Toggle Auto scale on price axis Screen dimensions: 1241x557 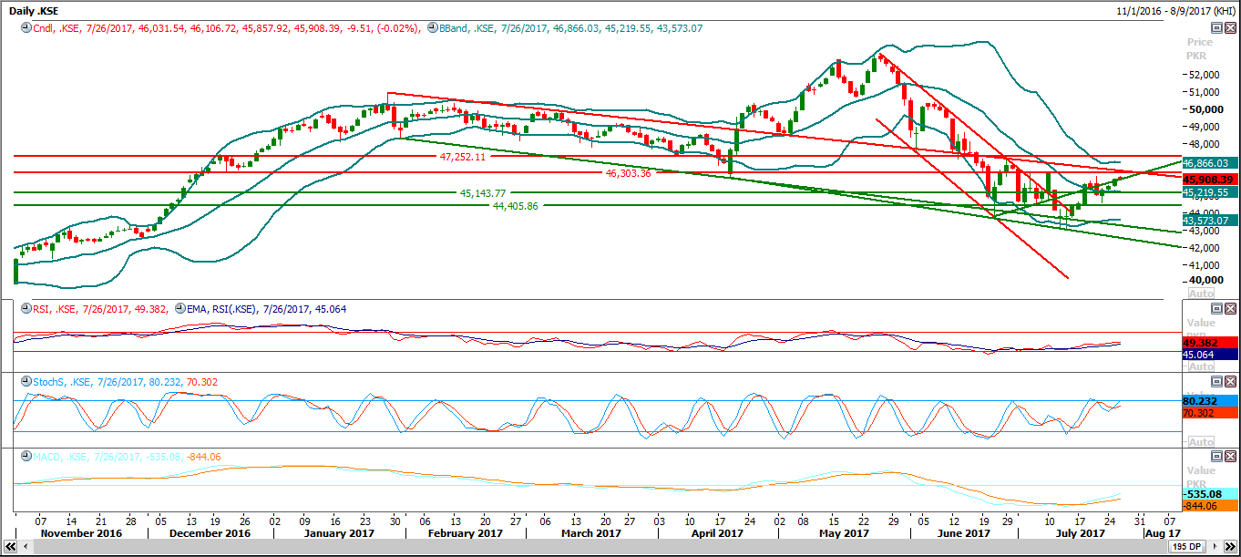click(x=1202, y=294)
